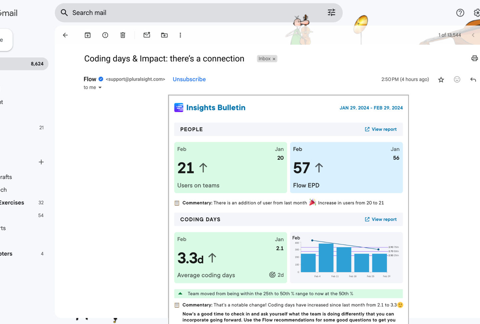This screenshot has height=324, width=480.
Task: Go back to inbox with back arrow
Action: click(x=65, y=35)
